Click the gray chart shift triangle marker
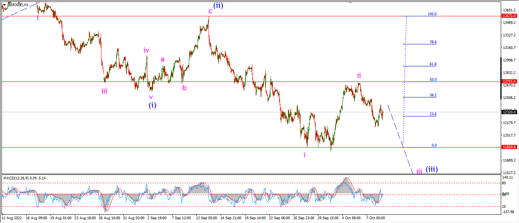This screenshot has height=223, width=519. pos(350,2)
